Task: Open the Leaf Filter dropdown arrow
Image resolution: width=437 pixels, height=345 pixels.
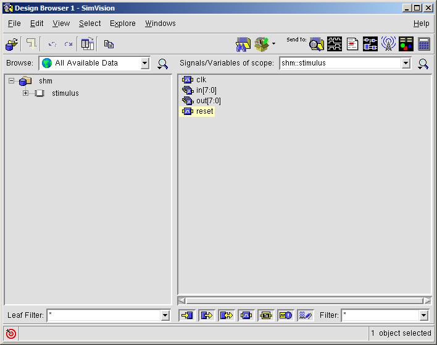Action: tap(165, 315)
